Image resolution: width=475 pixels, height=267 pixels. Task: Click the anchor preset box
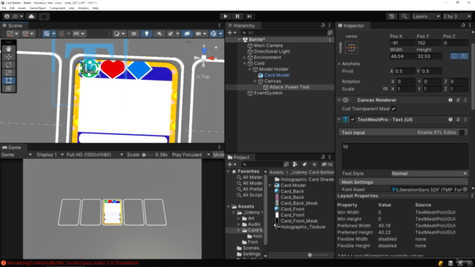pos(351,47)
